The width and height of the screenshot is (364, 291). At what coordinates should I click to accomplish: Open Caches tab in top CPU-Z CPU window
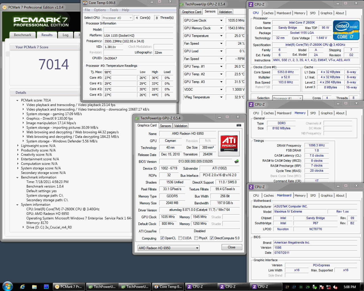pyautogui.click(x=268, y=13)
